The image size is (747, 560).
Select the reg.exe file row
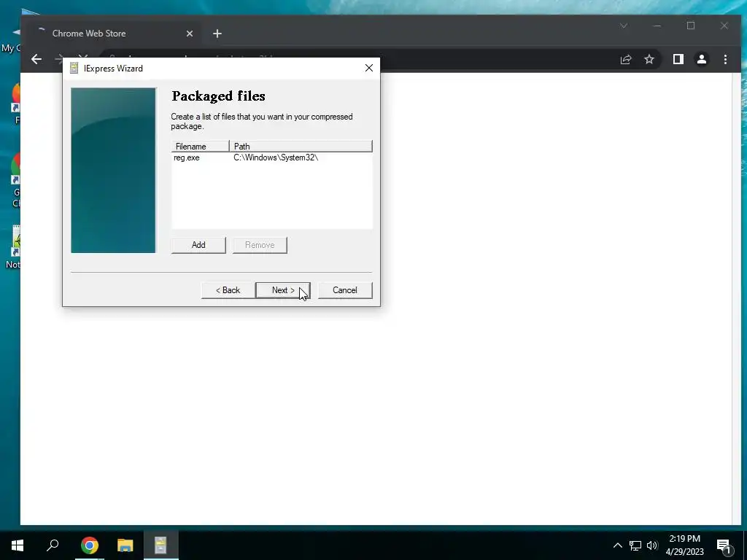click(271, 157)
